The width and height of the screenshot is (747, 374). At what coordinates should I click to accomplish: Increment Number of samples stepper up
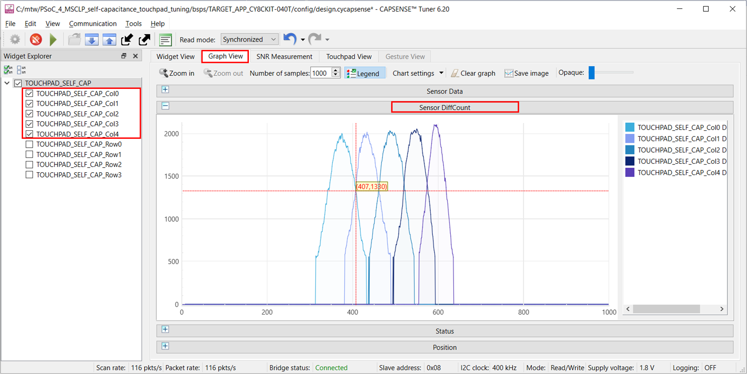click(336, 70)
